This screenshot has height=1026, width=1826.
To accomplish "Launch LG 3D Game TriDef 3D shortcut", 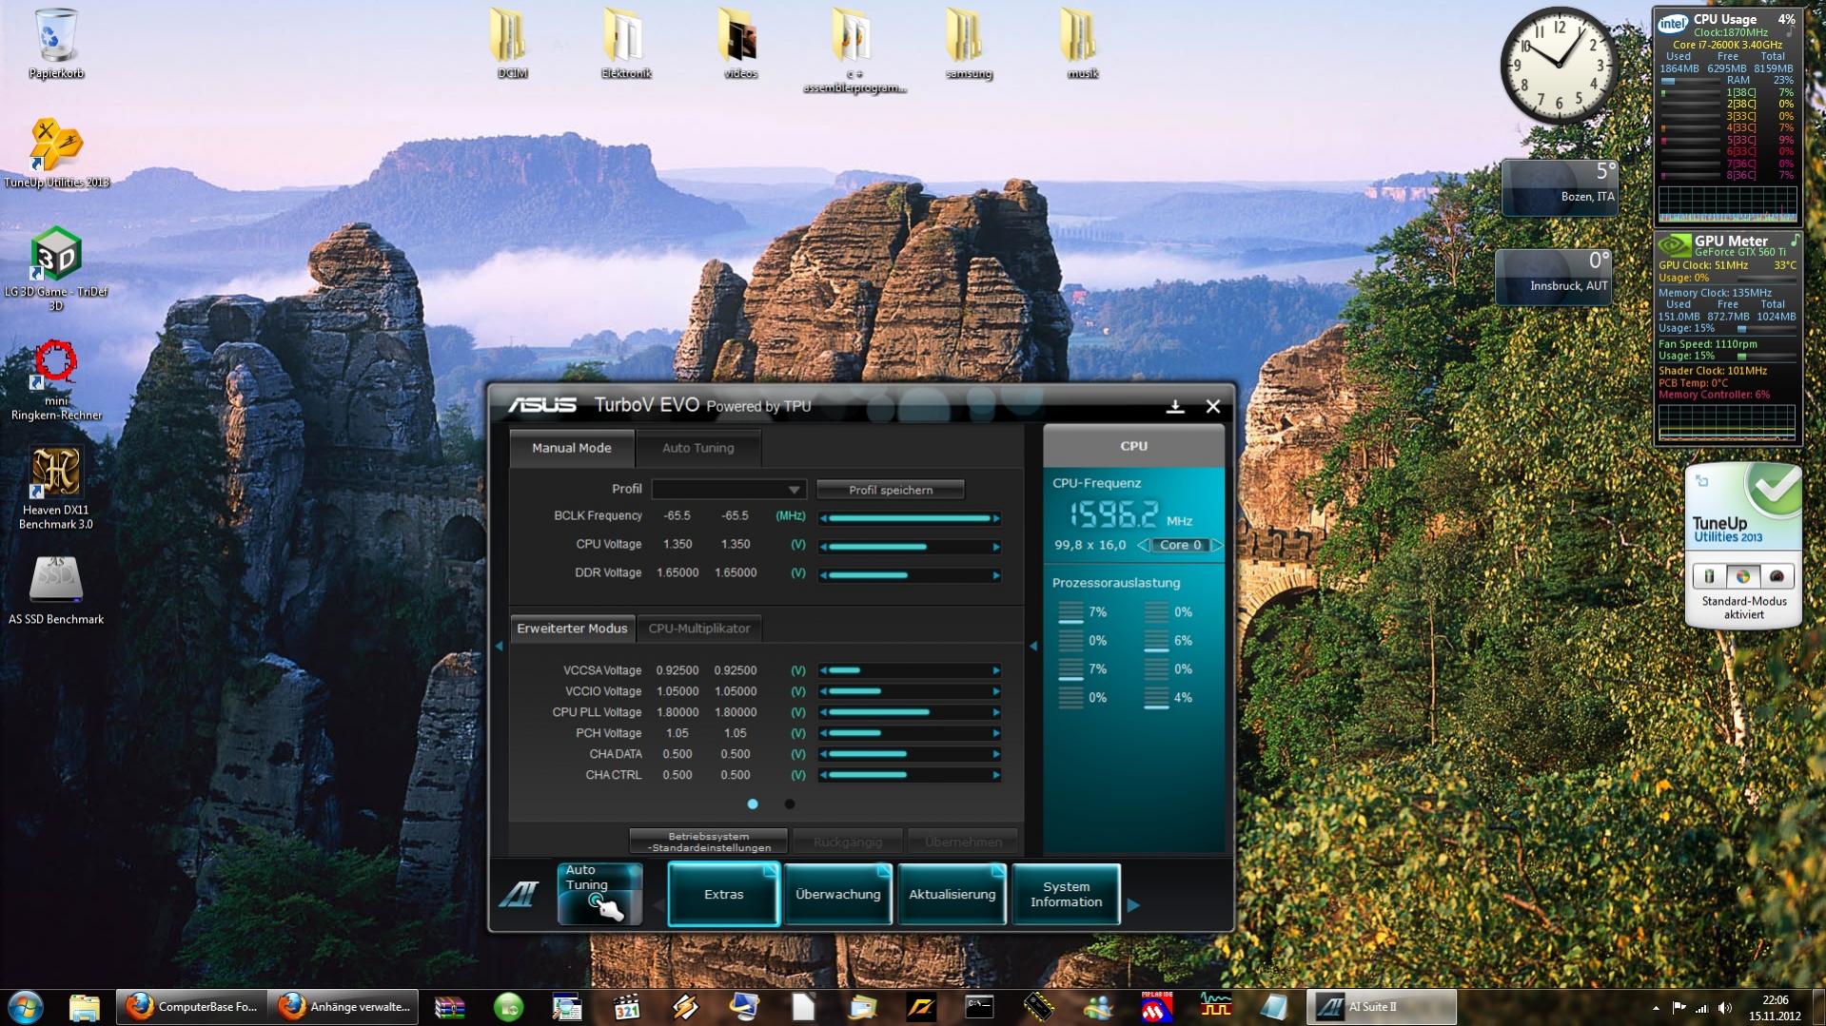I will point(56,269).
